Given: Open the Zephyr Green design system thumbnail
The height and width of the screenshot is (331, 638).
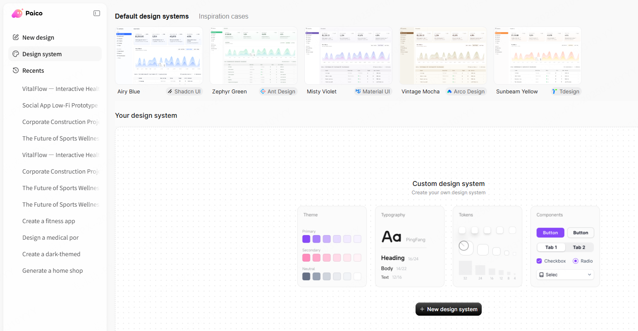Looking at the screenshot, I should click(x=253, y=56).
